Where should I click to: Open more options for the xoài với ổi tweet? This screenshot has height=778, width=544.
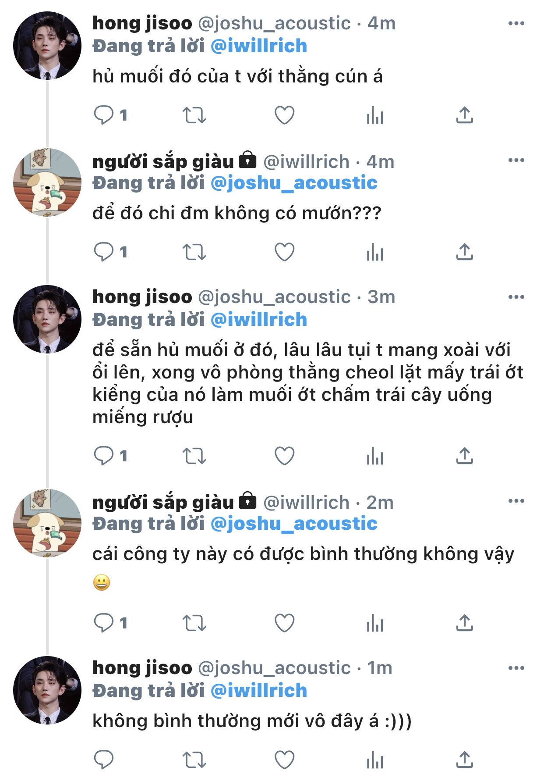516,297
